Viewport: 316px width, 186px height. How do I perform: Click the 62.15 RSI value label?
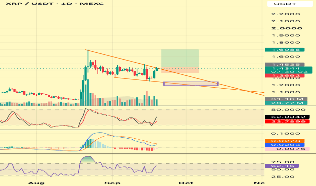[x=282, y=166]
